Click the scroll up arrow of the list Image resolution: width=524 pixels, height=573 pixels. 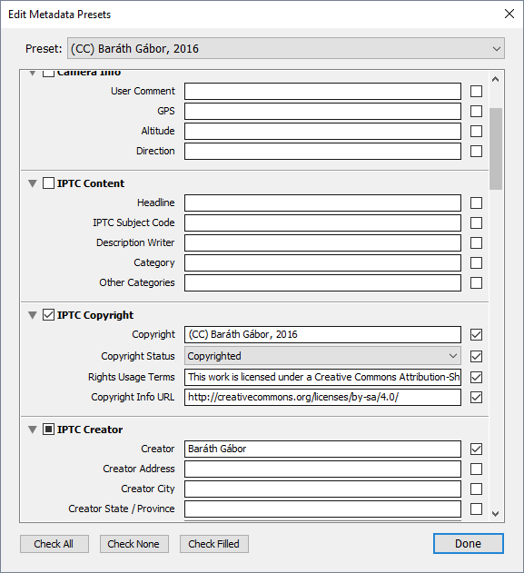pos(496,79)
